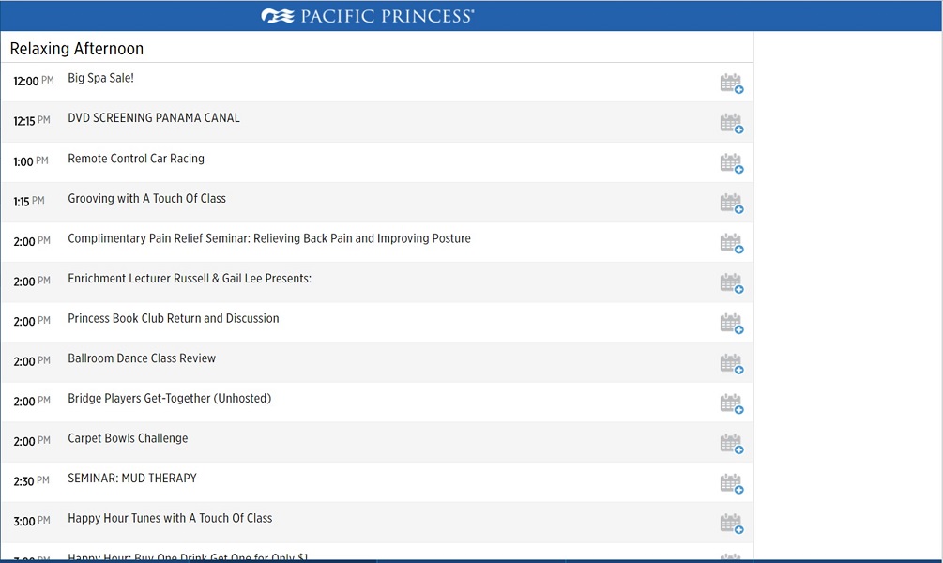Add Seminar Mud Therapy to calendar
This screenshot has width=943, height=563.
point(731,483)
